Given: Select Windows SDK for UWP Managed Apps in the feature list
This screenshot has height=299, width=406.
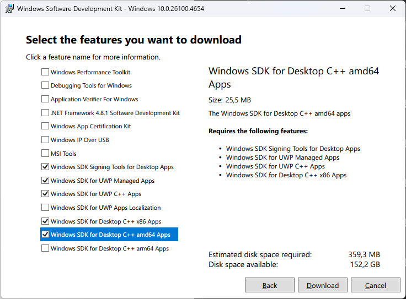Looking at the screenshot, I should pos(103,181).
